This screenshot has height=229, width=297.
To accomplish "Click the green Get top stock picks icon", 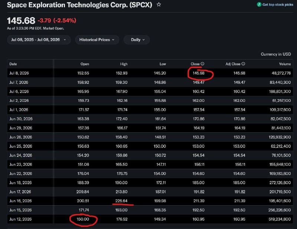I will (259, 4).
